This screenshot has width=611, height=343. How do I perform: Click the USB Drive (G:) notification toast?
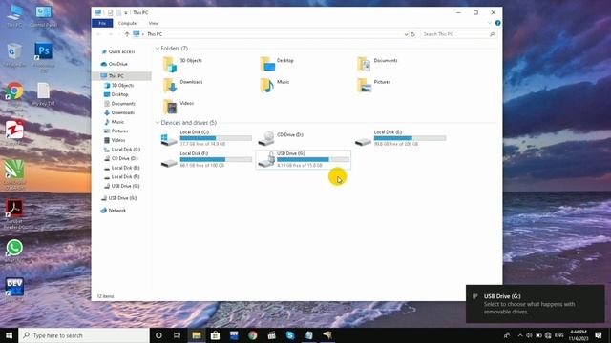pos(535,304)
